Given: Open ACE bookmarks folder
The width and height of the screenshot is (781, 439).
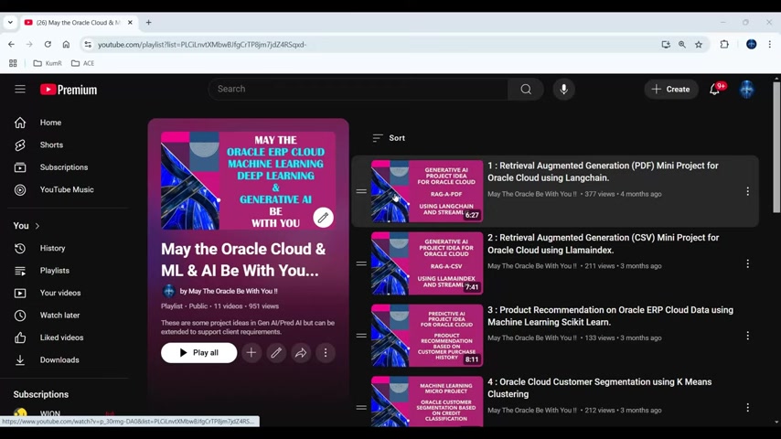Looking at the screenshot, I should tap(82, 63).
